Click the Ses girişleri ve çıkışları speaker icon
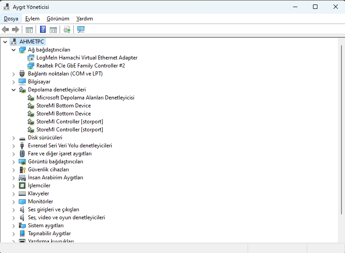This screenshot has width=345, height=253. (x=22, y=210)
